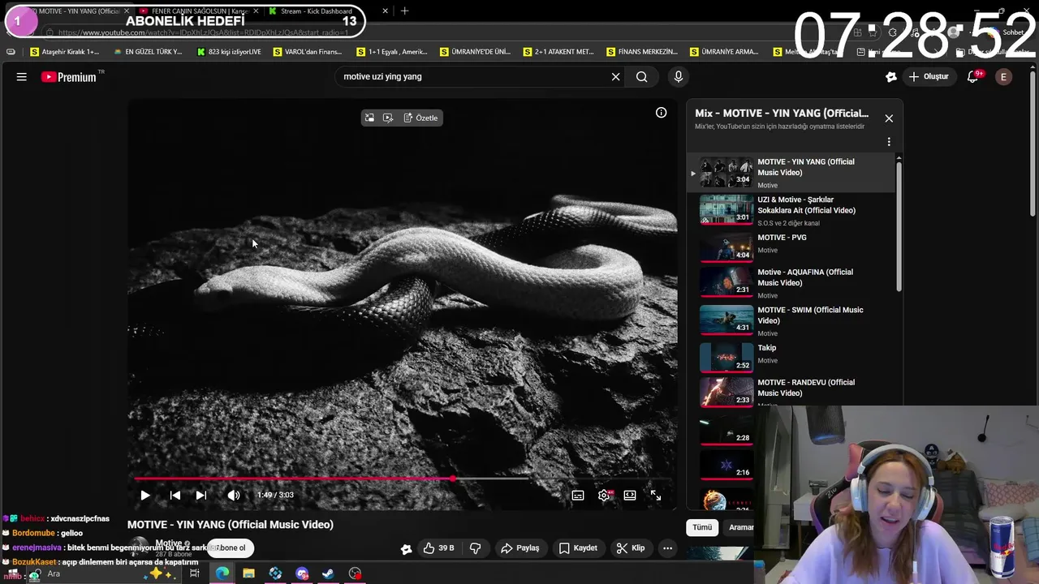Open "VAROL'dan Finans..." bookmark

pyautogui.click(x=308, y=52)
